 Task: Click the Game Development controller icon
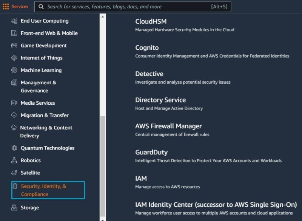14,46
